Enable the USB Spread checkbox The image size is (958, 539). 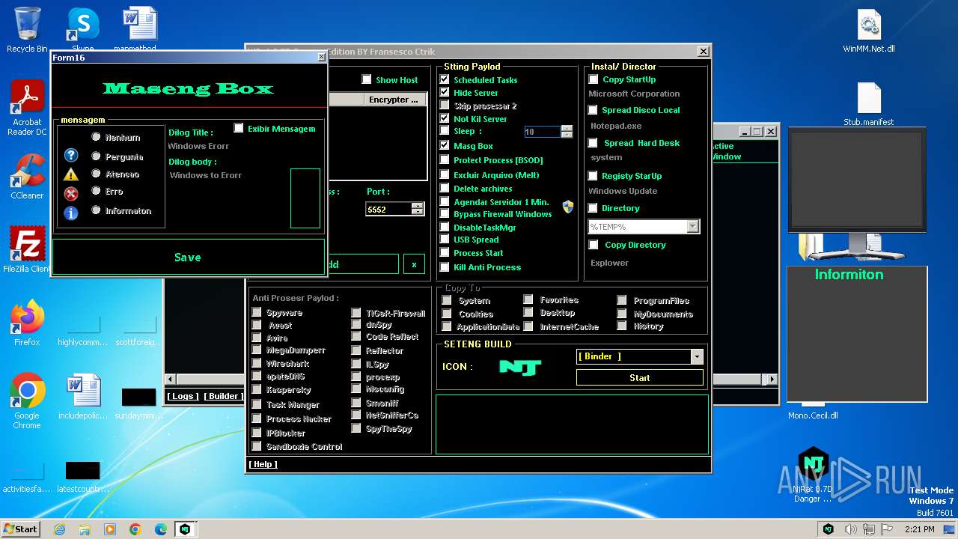pos(445,240)
